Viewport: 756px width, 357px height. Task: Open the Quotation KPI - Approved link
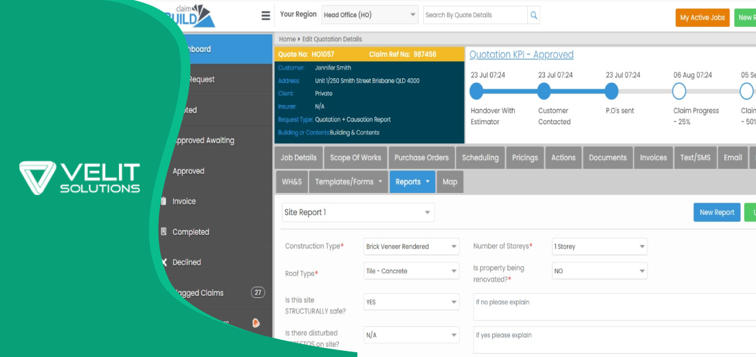coord(521,55)
